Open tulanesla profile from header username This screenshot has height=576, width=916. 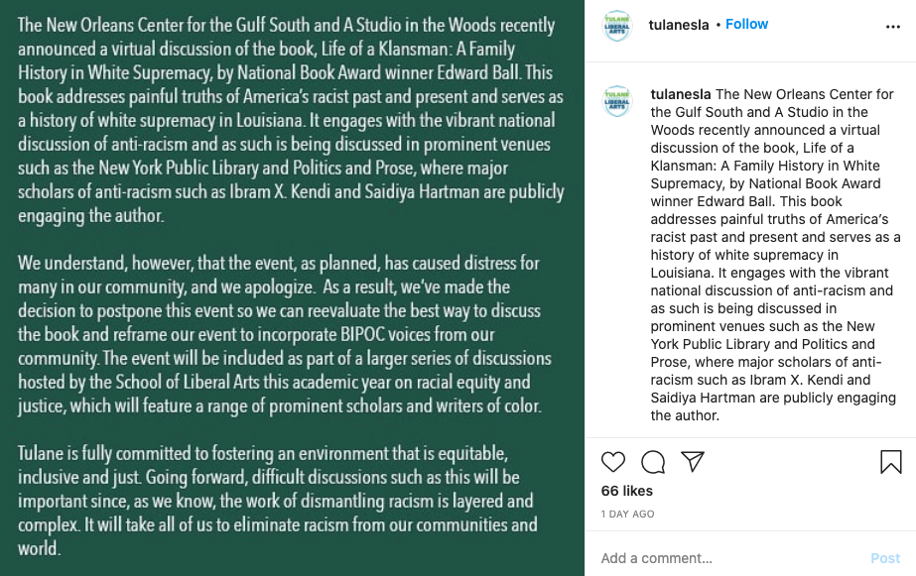pos(678,25)
